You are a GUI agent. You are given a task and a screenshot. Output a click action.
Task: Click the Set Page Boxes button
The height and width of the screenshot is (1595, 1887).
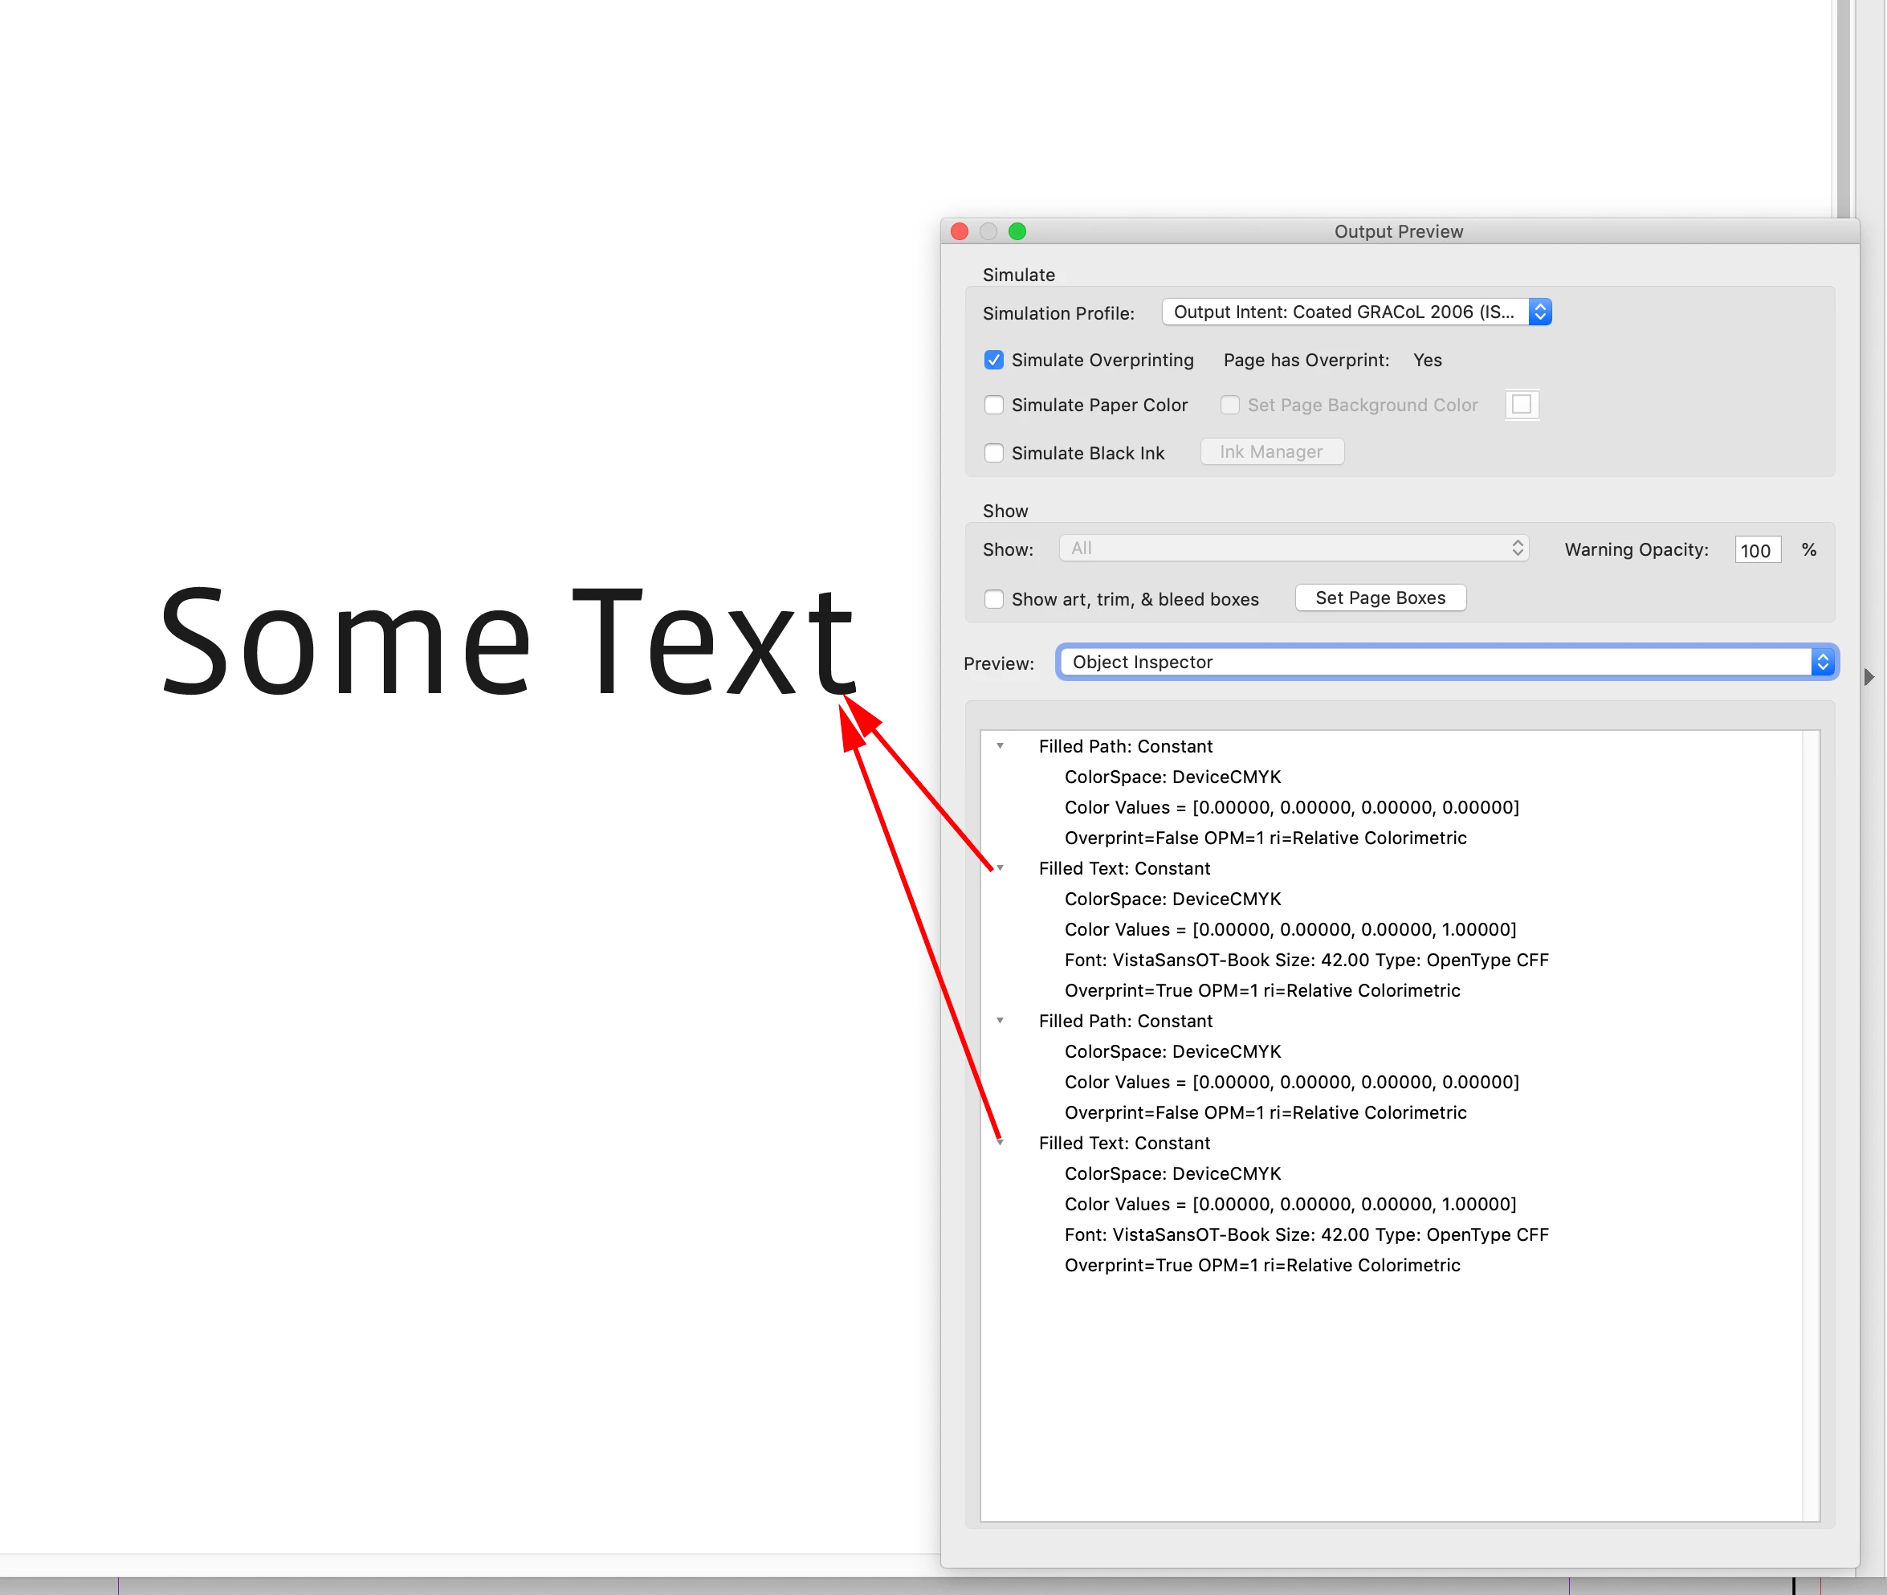1380,598
